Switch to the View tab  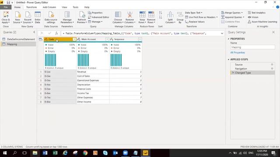tap(64, 7)
